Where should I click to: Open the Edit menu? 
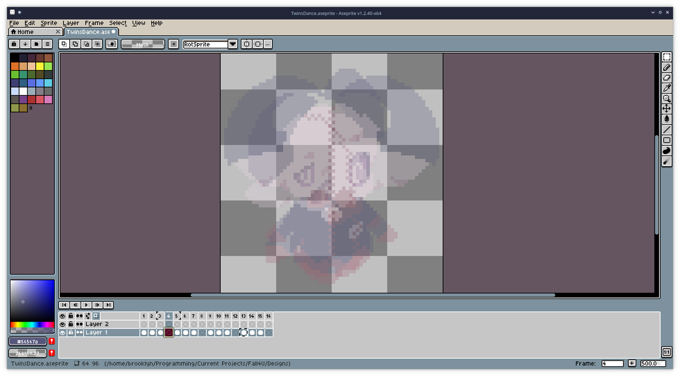pyautogui.click(x=29, y=23)
